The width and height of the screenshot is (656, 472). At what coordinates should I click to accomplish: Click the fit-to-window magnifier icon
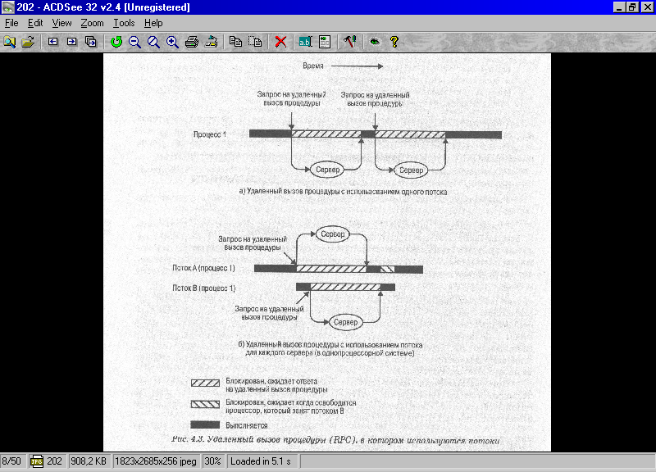[x=153, y=42]
